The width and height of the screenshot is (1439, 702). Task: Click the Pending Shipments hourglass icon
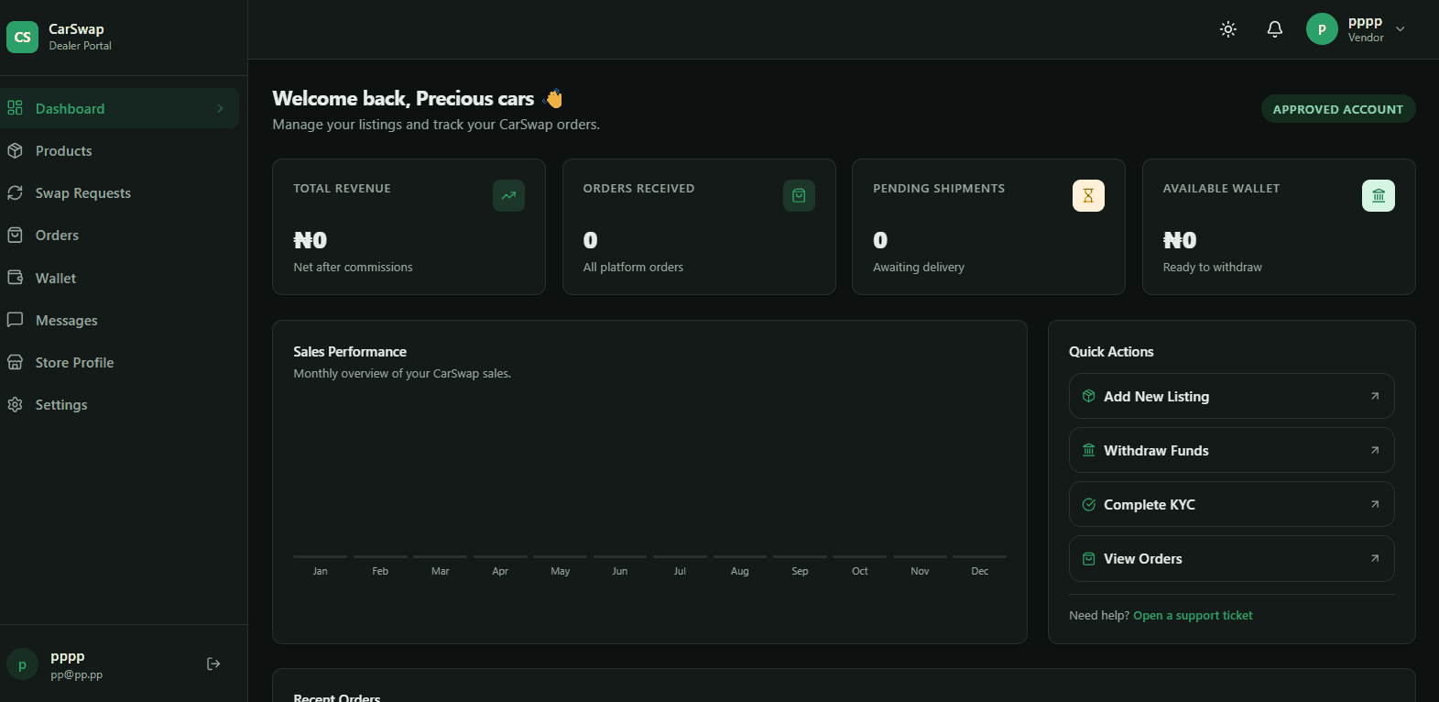pyautogui.click(x=1088, y=195)
